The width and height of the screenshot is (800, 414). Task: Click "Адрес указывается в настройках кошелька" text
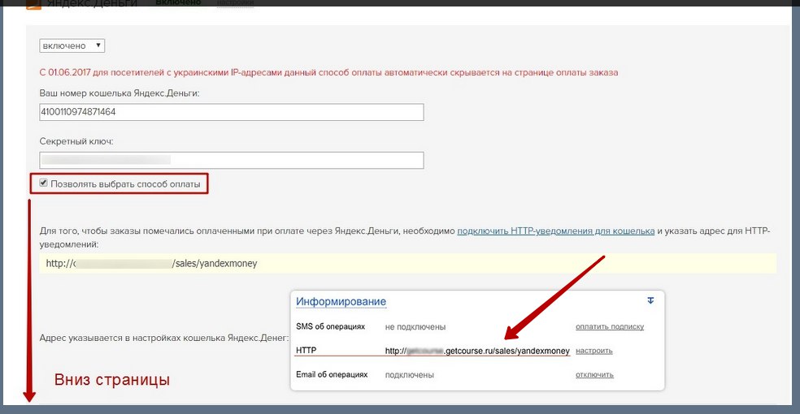[x=163, y=339]
